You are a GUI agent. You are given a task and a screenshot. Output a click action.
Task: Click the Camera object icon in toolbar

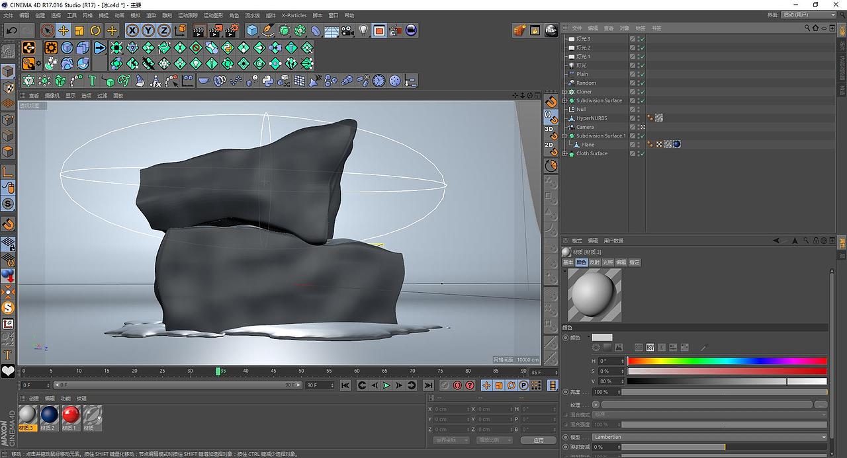point(347,30)
